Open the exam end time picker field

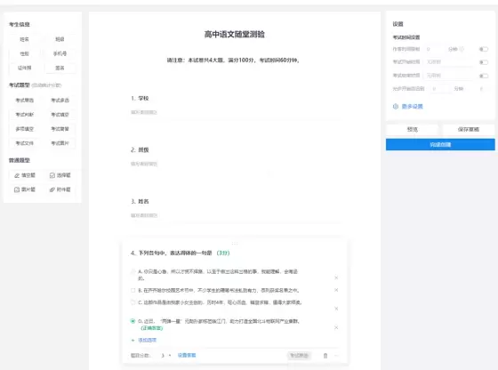[449, 76]
